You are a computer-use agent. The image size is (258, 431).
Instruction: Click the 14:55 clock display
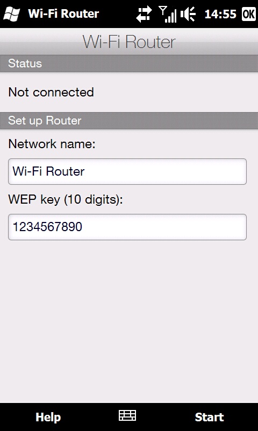coord(220,14)
